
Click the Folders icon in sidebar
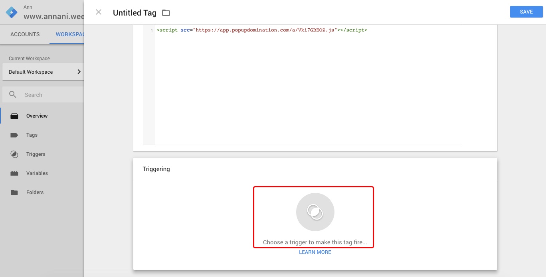pos(14,193)
